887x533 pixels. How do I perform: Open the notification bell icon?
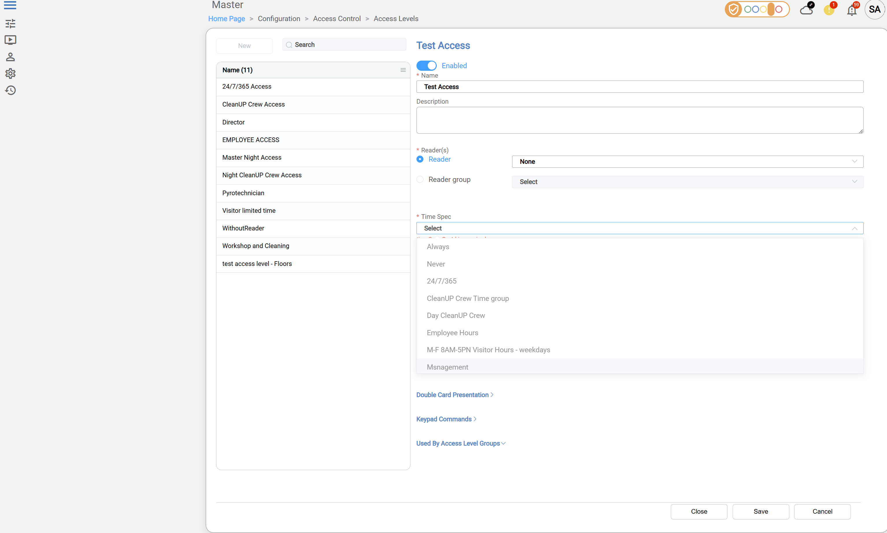coord(852,10)
